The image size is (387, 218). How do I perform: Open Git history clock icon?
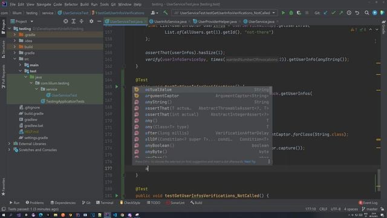(349, 13)
